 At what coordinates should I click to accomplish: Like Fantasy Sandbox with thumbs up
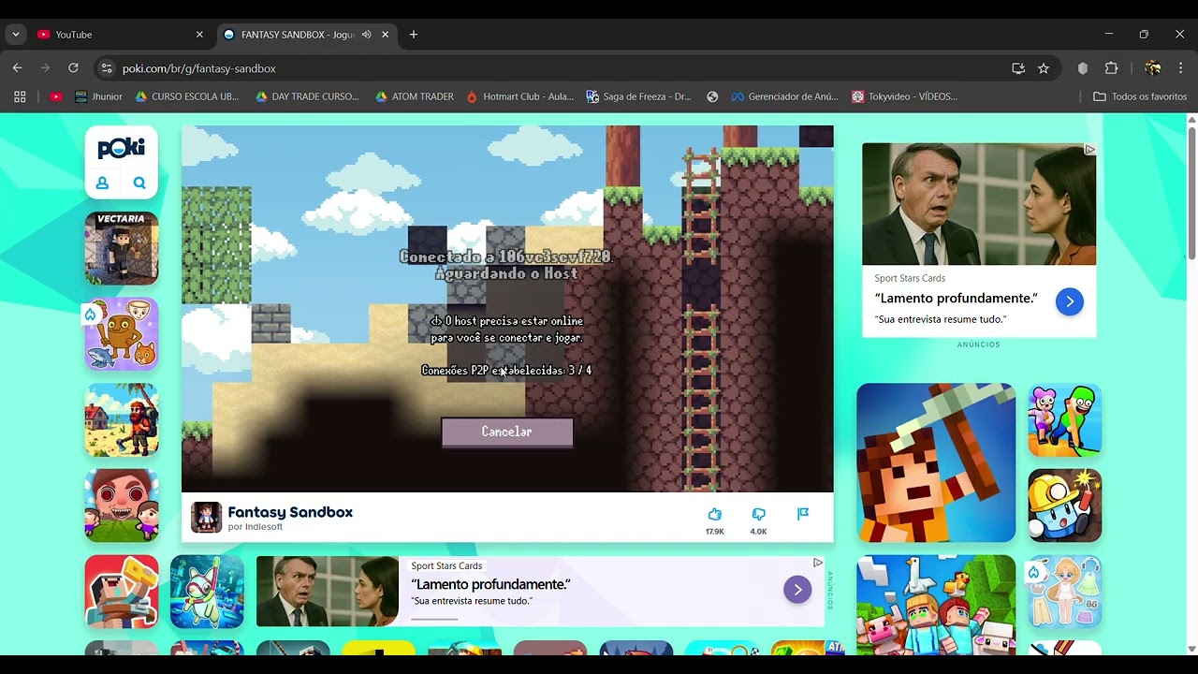715,514
